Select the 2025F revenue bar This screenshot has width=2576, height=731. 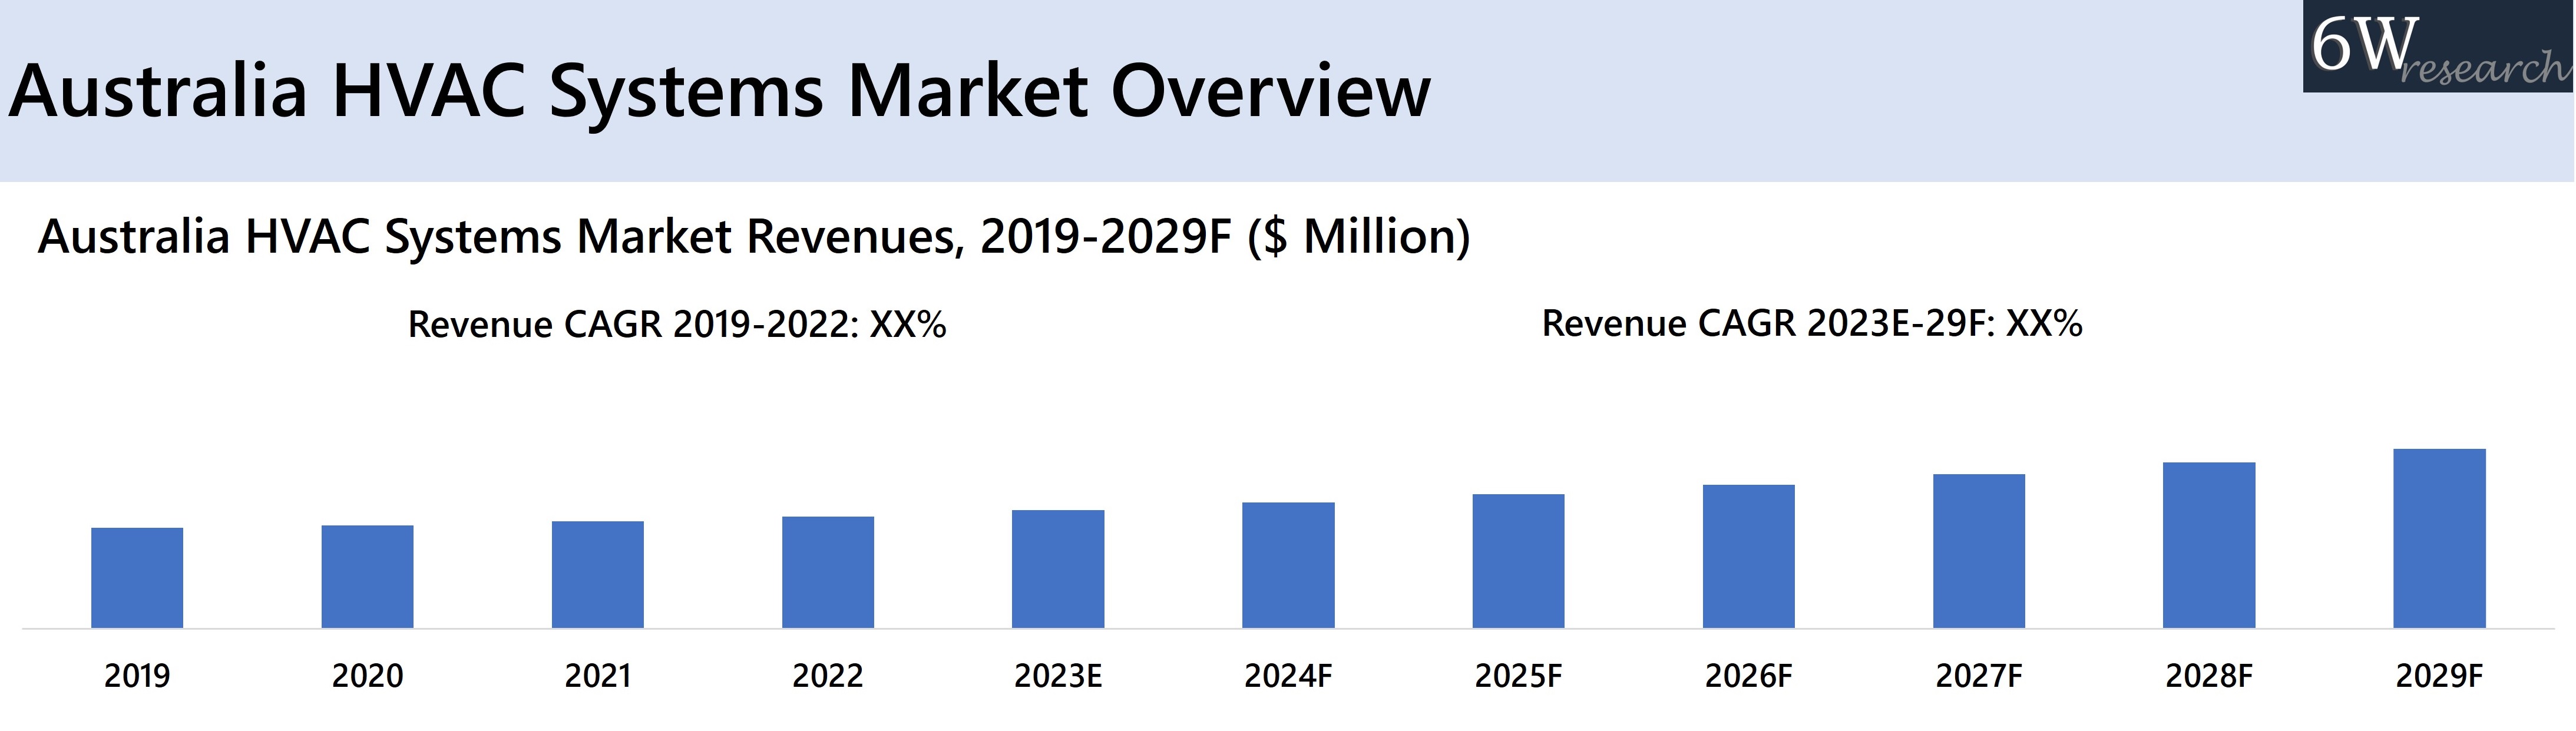pyautogui.click(x=1518, y=561)
